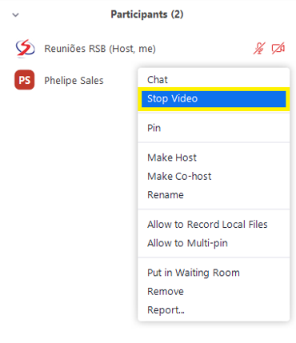Click the muted microphone icon for Reuniões RSB
The image size is (296, 343).
[259, 48]
